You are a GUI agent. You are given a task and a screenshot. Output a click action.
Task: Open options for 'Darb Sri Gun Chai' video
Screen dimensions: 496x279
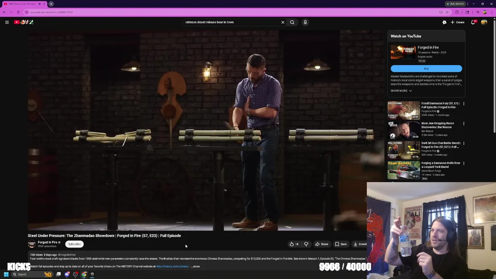[463, 143]
